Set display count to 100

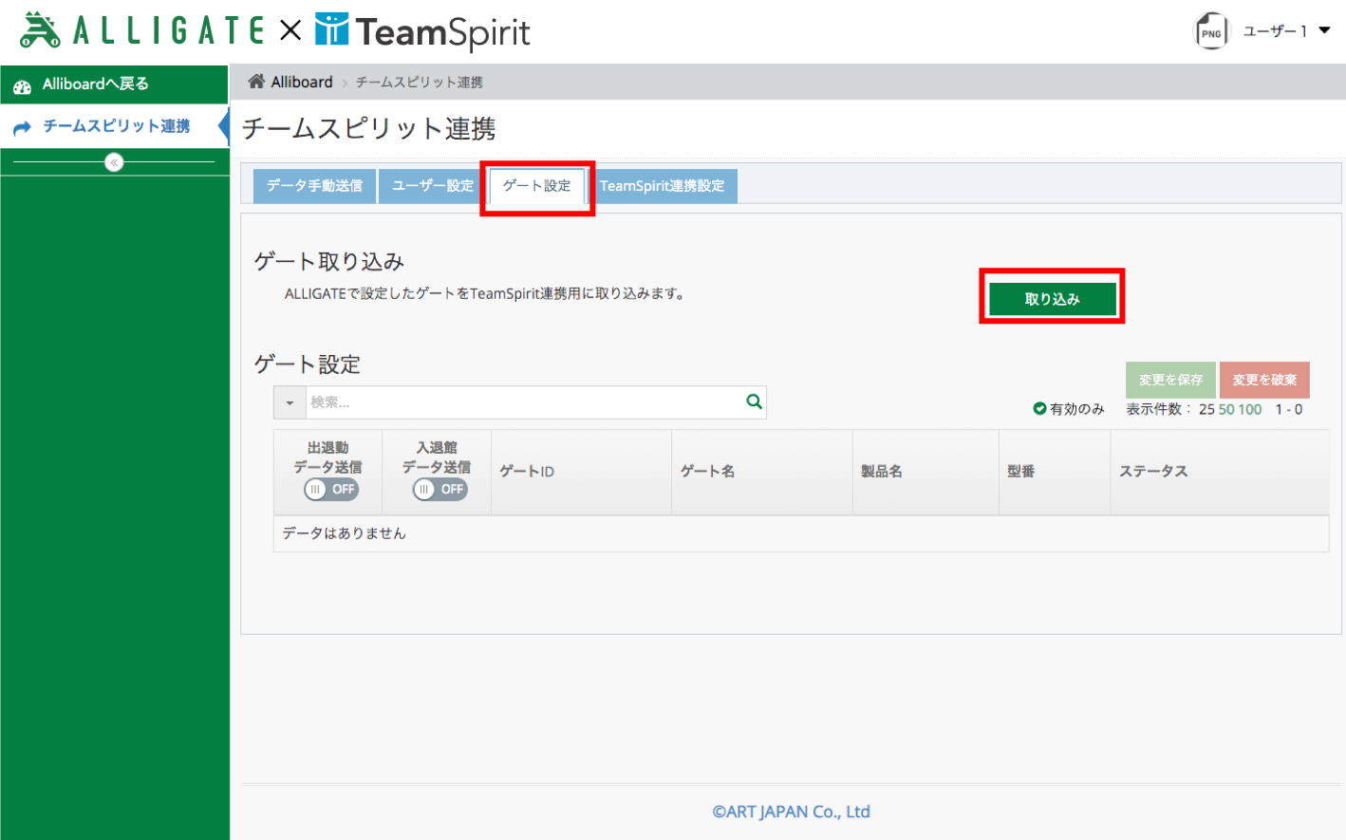(1250, 409)
